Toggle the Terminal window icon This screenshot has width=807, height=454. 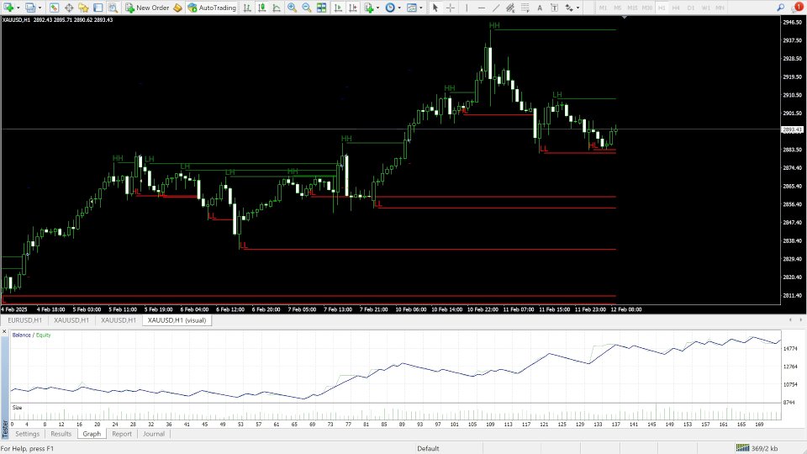coord(98,8)
